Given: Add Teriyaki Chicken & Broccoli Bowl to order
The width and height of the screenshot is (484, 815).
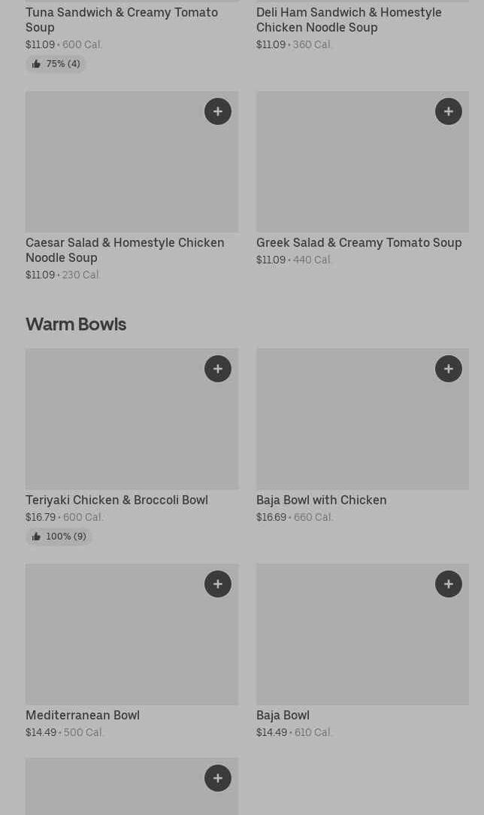Looking at the screenshot, I should pos(218,369).
